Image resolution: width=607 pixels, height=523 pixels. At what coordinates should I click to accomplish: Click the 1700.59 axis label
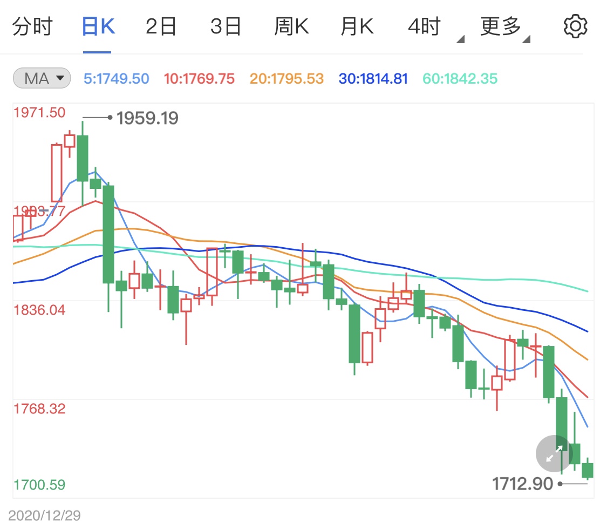pyautogui.click(x=39, y=485)
